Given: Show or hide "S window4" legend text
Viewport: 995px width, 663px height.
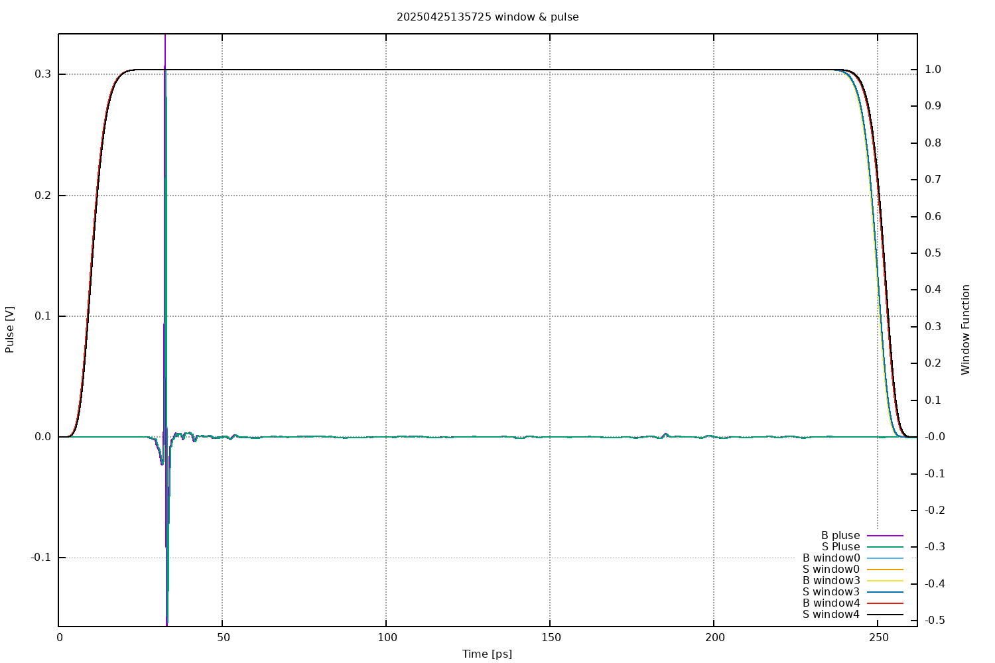Looking at the screenshot, I should click(830, 615).
